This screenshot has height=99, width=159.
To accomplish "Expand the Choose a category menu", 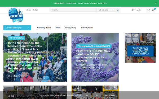I will 17,28.
